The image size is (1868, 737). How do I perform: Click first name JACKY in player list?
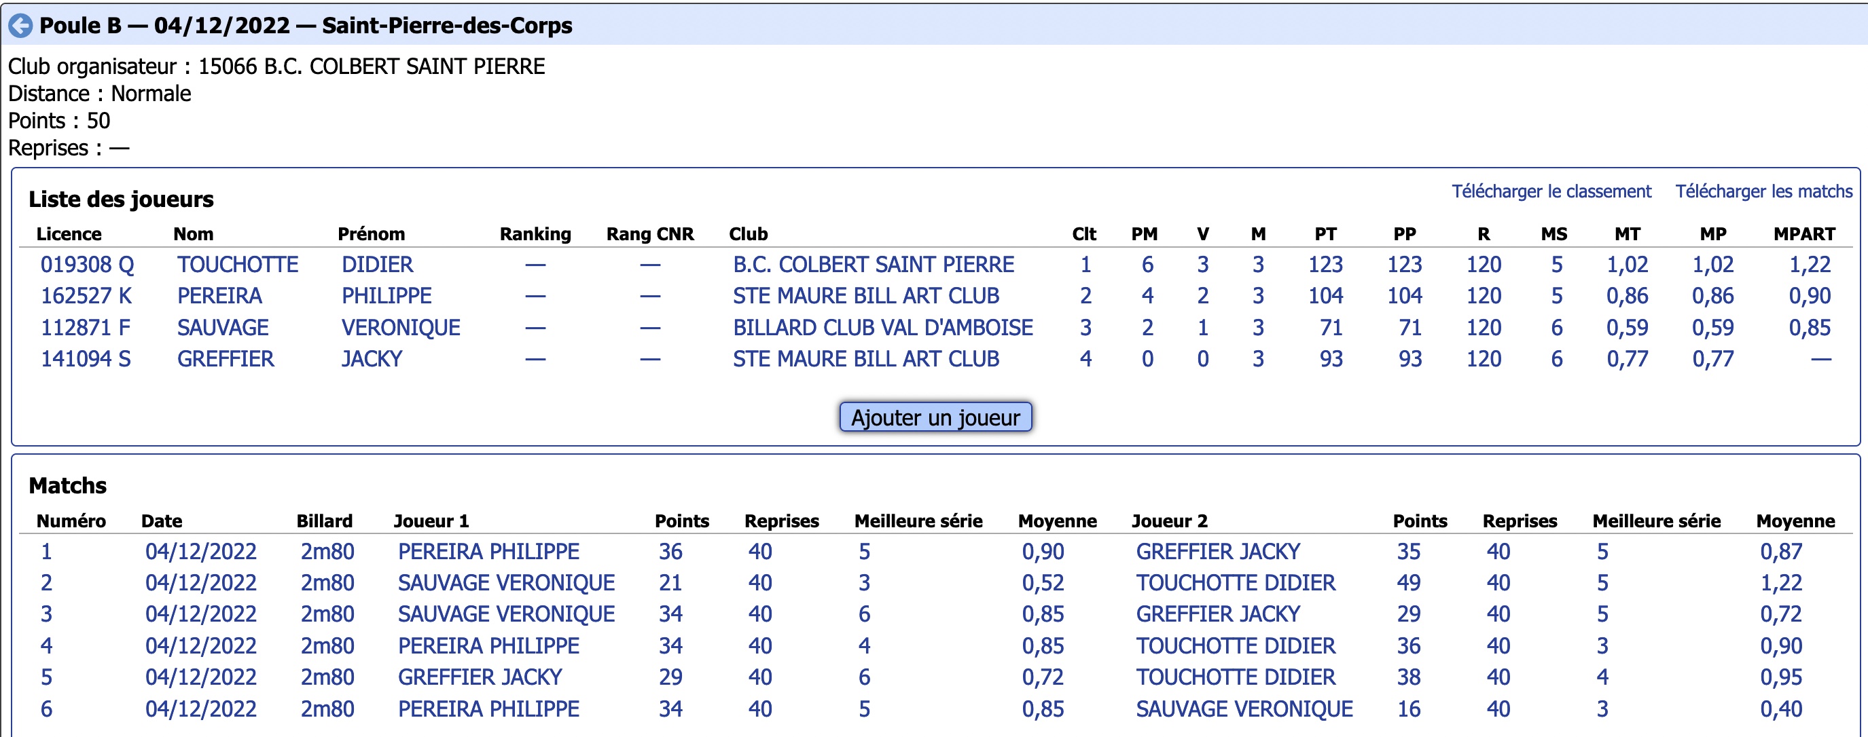[x=372, y=359]
